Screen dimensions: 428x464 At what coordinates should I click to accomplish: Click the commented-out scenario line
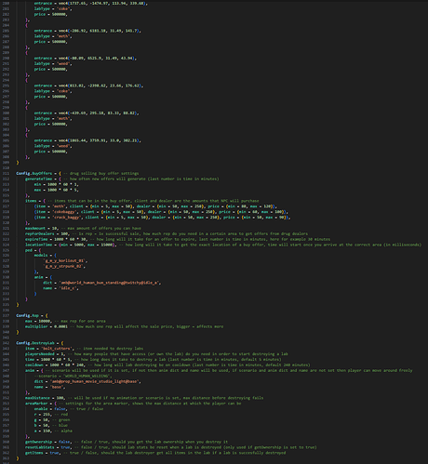click(73, 376)
